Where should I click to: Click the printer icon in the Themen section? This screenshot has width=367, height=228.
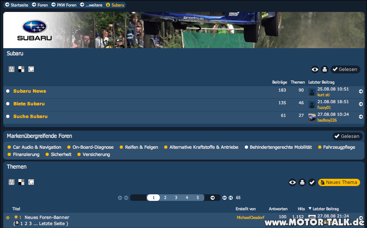(x=302, y=182)
